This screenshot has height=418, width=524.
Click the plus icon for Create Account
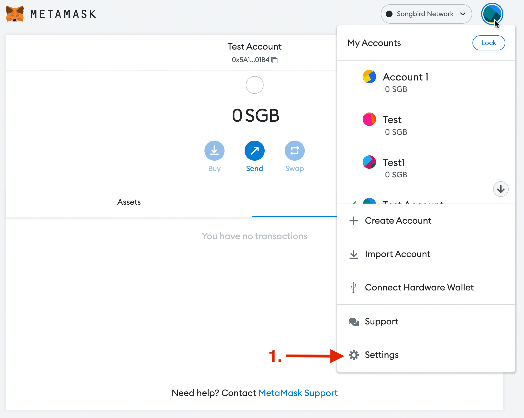coord(354,221)
